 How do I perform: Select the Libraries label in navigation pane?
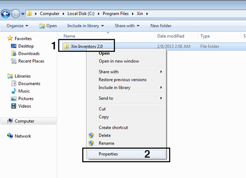coord(22,76)
